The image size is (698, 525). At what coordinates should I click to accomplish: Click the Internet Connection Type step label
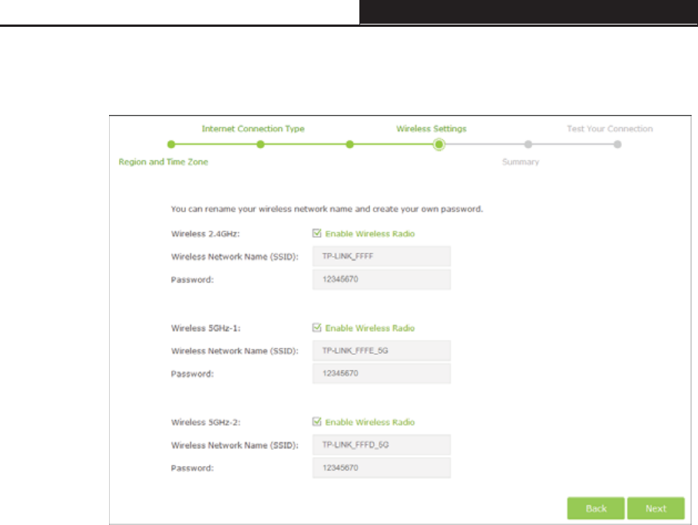(x=253, y=129)
